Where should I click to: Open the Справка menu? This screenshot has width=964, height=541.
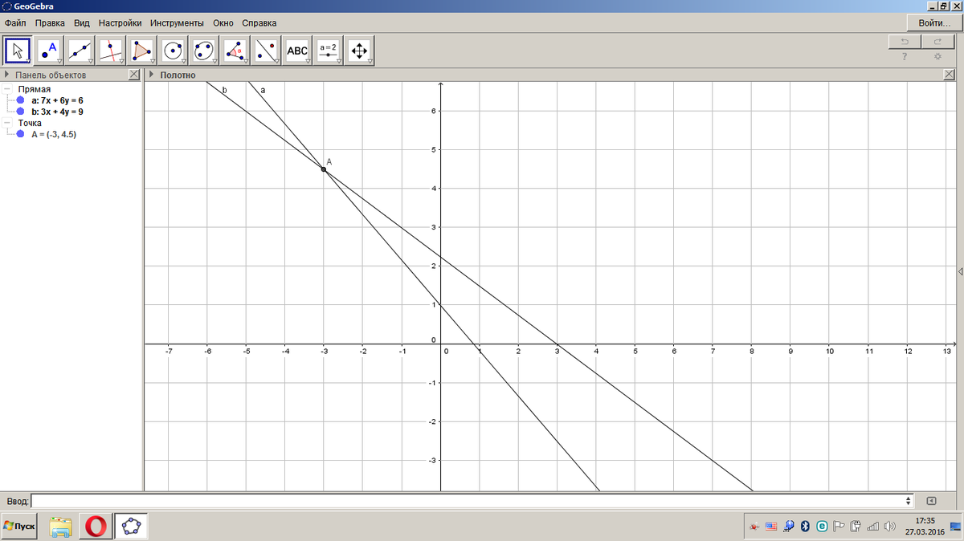[x=259, y=23]
